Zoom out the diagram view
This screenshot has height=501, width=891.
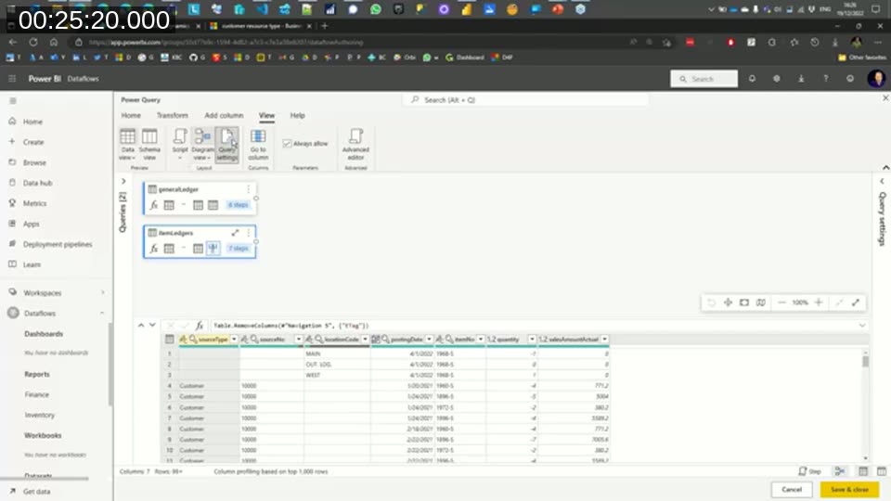coord(781,302)
